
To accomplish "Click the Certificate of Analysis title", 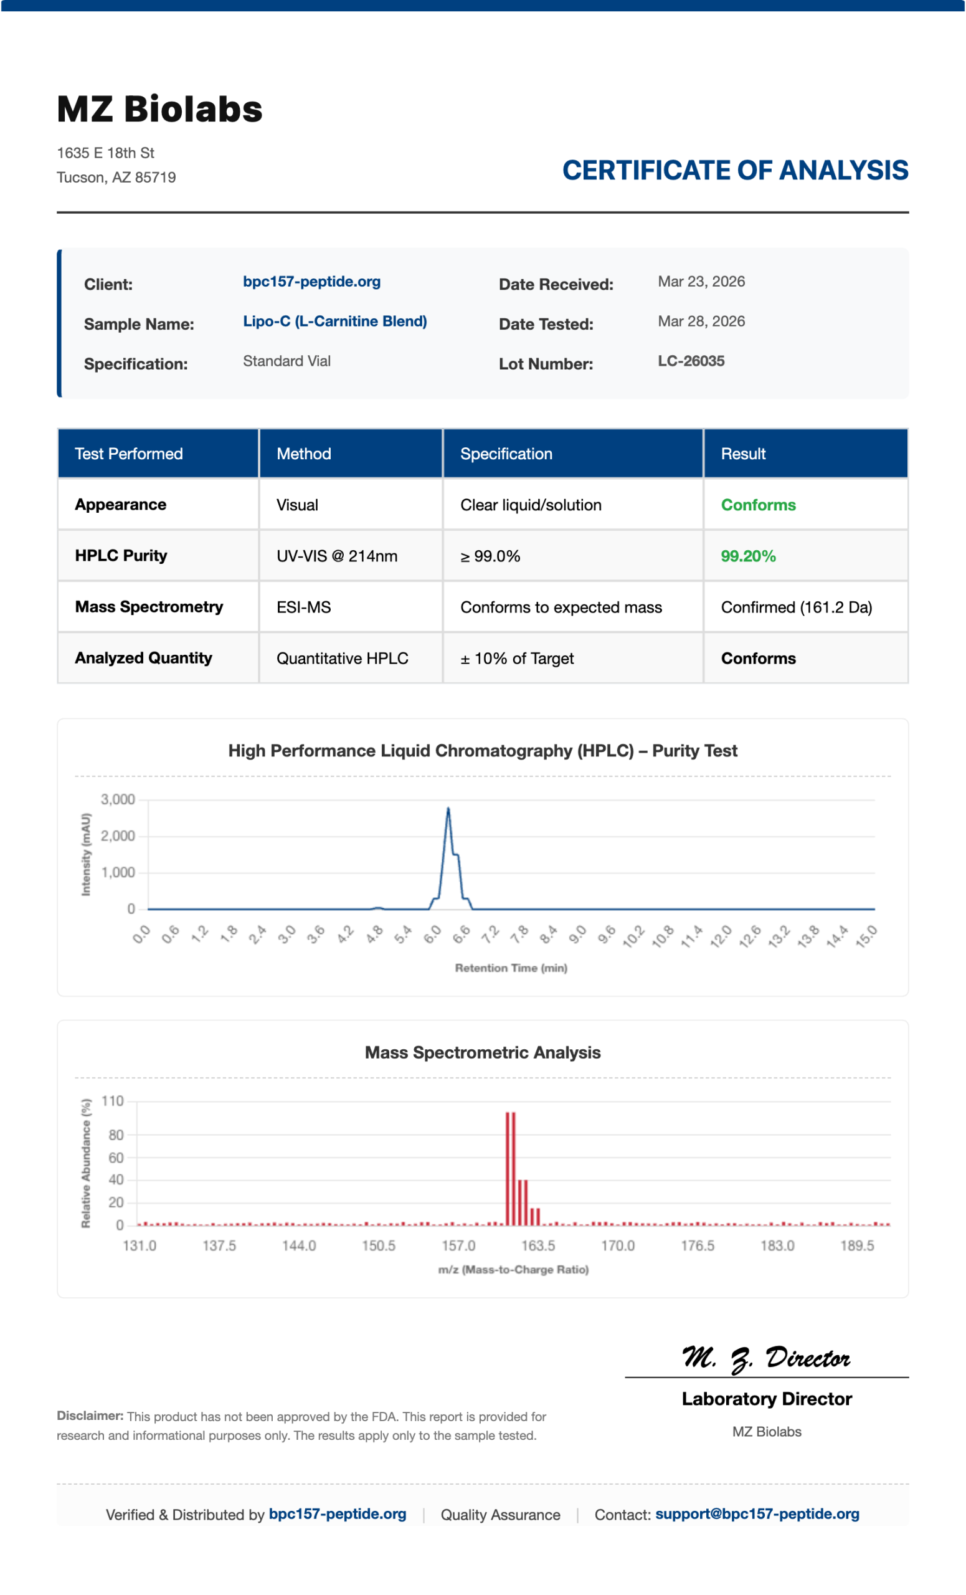I will (735, 170).
